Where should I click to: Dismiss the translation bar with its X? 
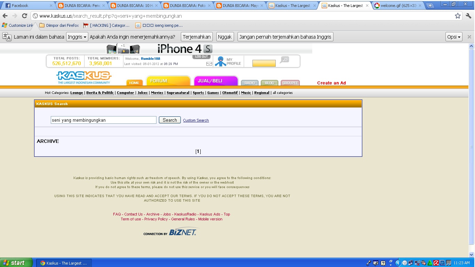coord(469,37)
